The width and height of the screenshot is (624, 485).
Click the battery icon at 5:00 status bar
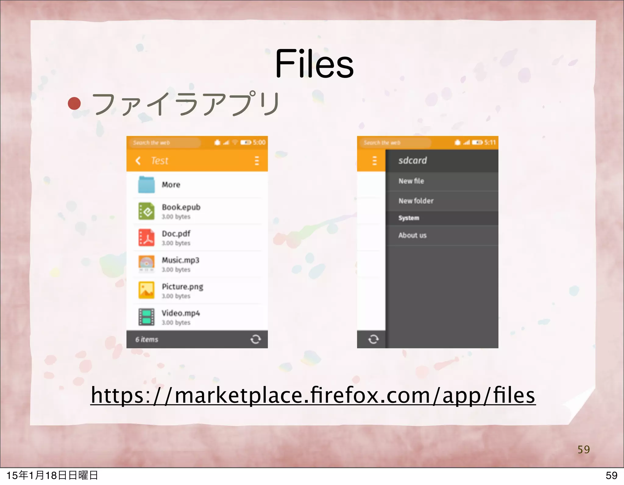coord(246,142)
